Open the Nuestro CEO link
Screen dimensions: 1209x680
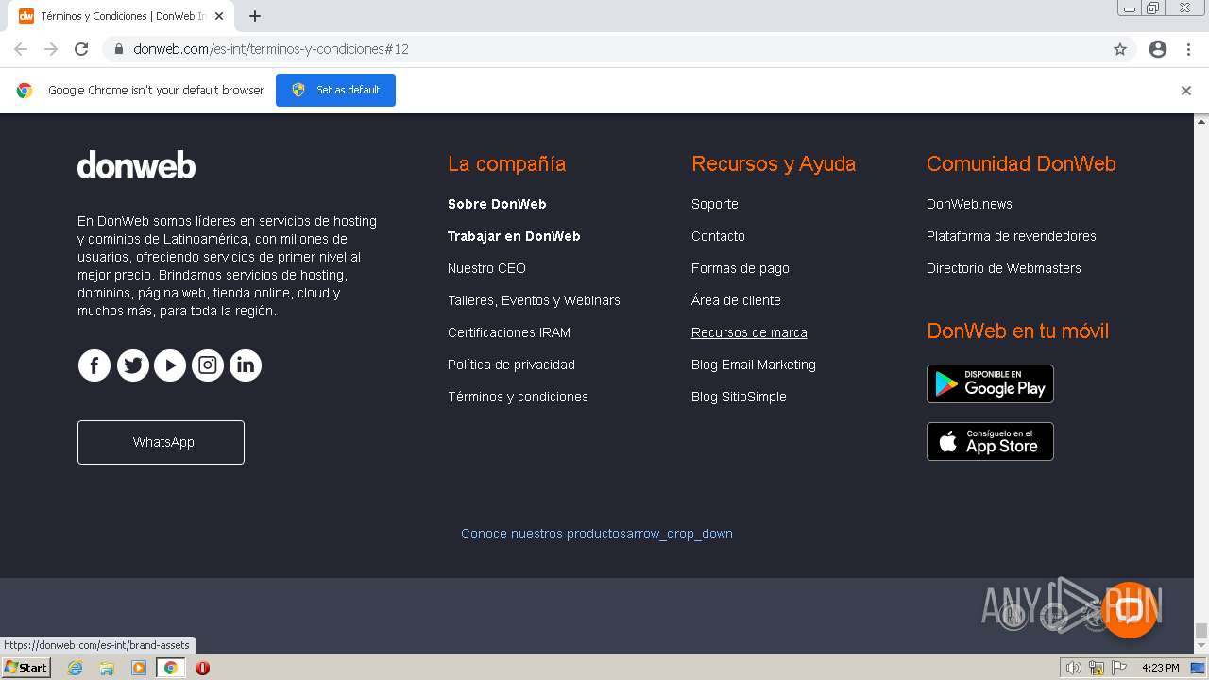[486, 268]
